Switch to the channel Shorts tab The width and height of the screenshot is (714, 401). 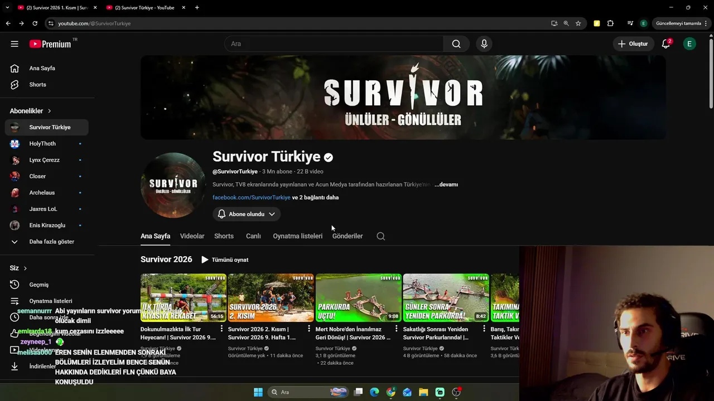click(224, 236)
